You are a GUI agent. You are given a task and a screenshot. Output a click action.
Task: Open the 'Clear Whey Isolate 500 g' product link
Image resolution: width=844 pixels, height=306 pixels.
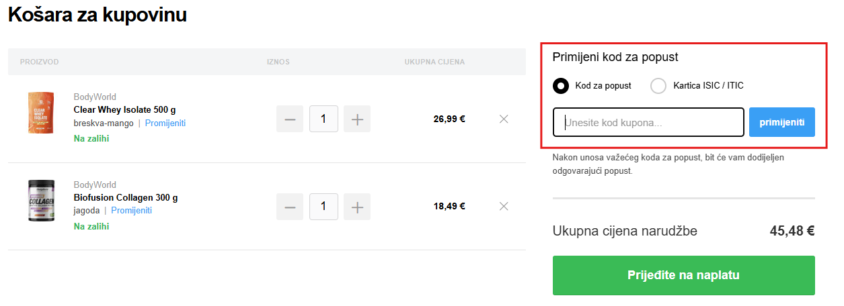click(124, 110)
